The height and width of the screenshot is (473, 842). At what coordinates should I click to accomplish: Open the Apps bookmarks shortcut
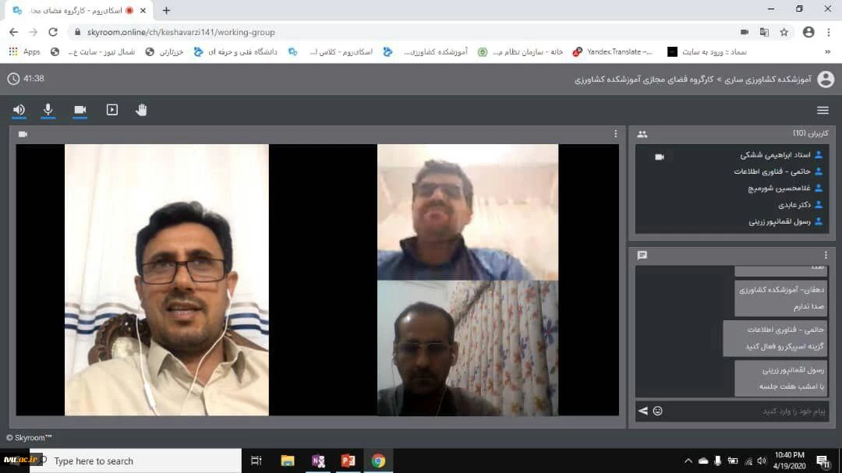coord(25,51)
